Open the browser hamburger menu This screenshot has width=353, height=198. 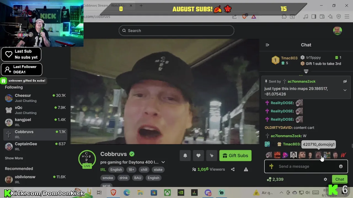point(347,16)
